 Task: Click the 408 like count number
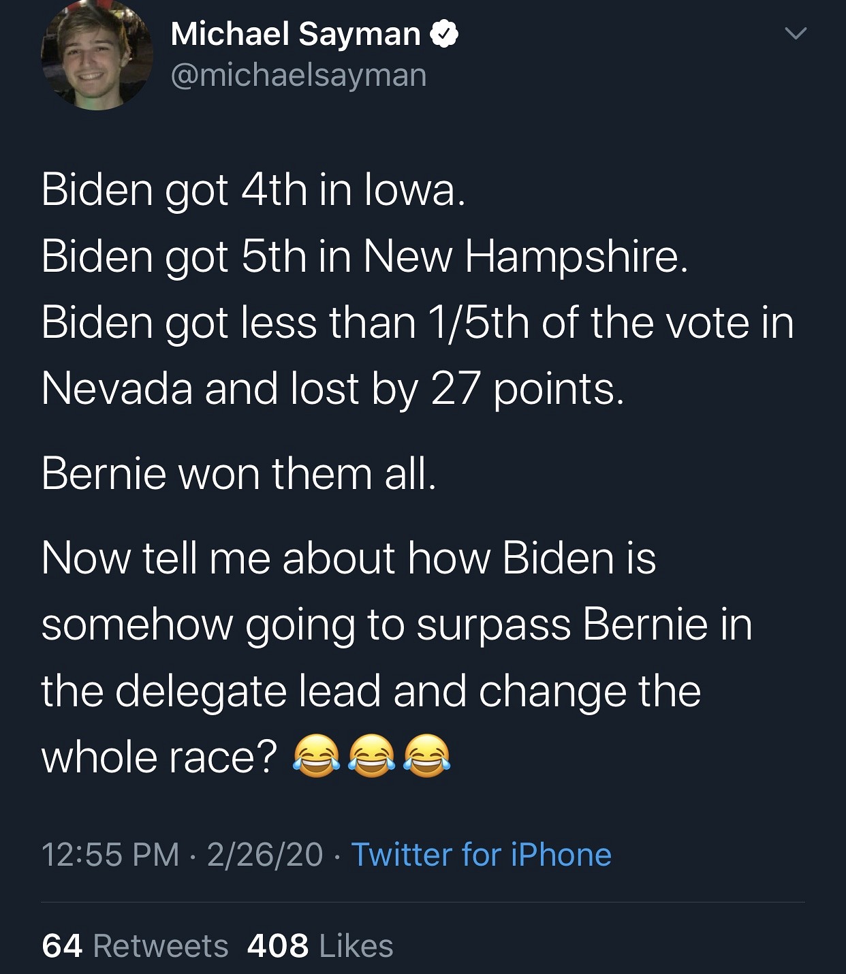278,946
